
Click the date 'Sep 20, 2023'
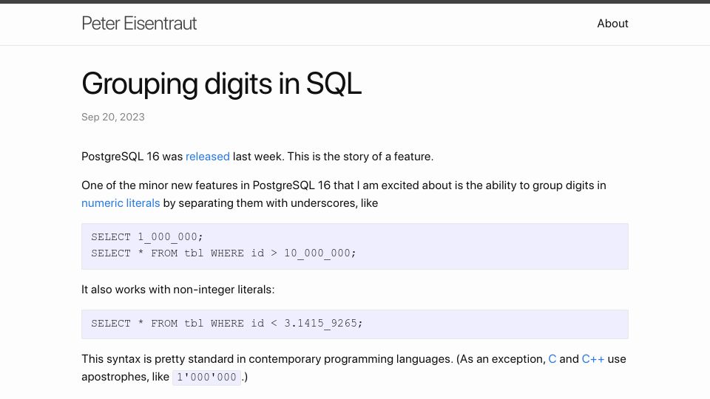click(113, 117)
